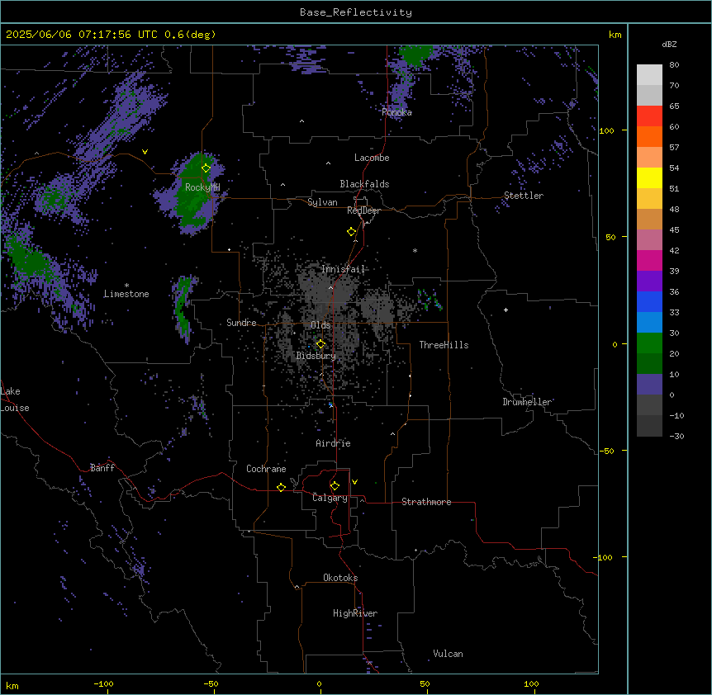
Task: Click the yellow v marker northwest of RockyMH
Action: pyautogui.click(x=145, y=152)
